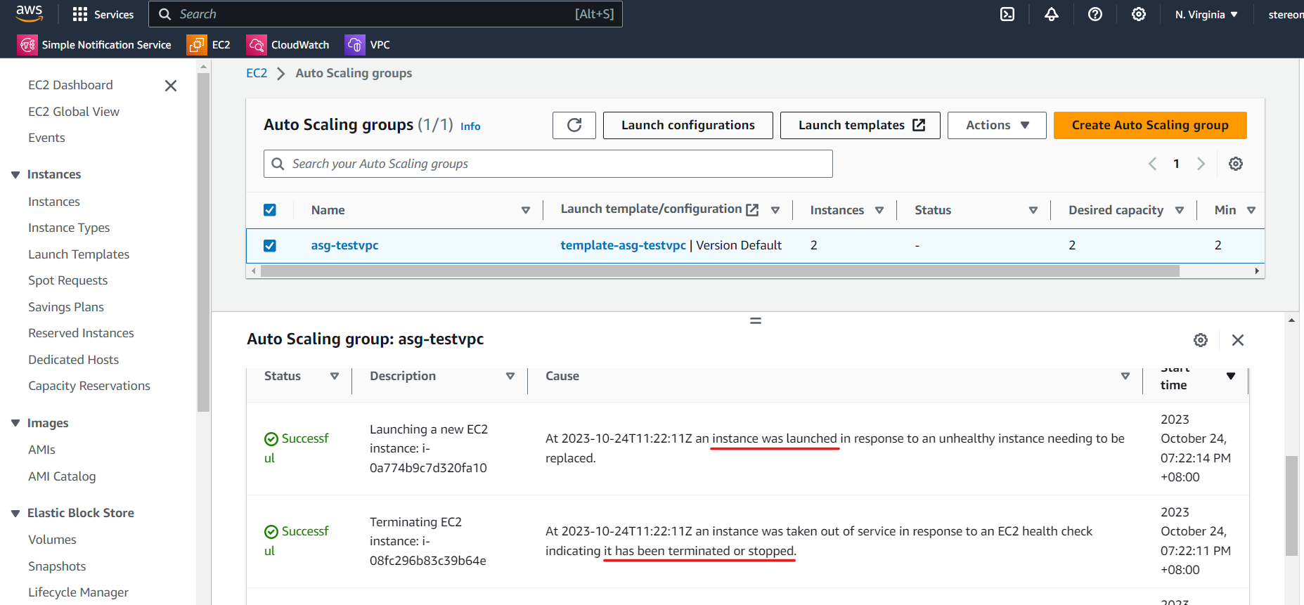Open AMI Catalog sidebar item
Screen dimensions: 1304x605
(x=62, y=476)
